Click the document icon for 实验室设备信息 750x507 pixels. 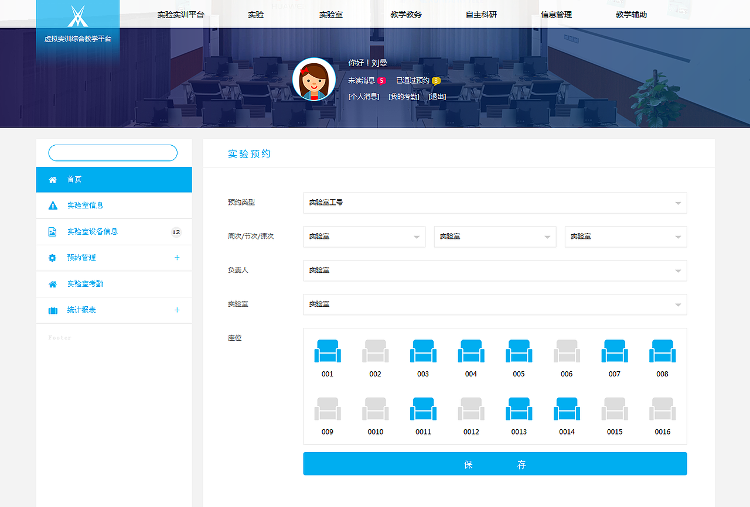click(53, 232)
